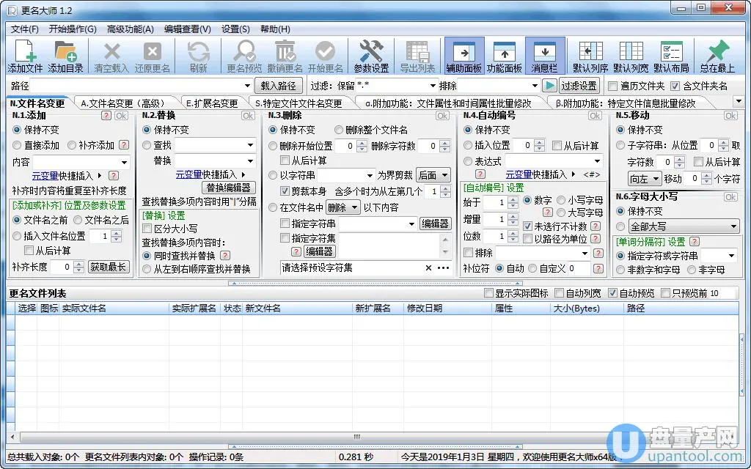751x469 pixels.
Task: Click the 替换编辑器 button
Action: tap(229, 188)
